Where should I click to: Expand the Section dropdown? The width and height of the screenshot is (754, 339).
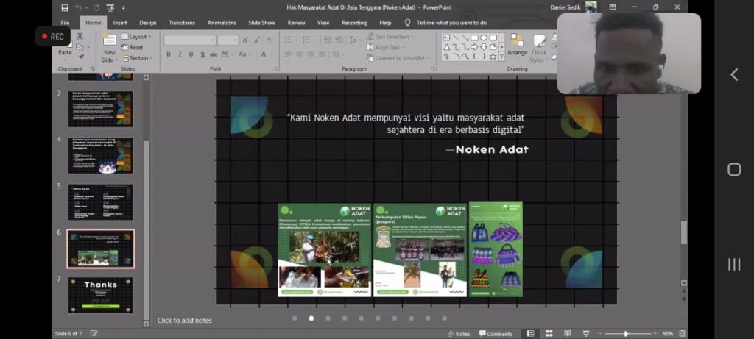point(137,58)
